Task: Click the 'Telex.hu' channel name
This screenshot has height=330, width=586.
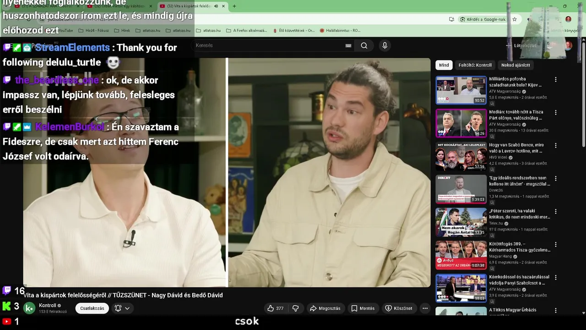Action: point(496,224)
